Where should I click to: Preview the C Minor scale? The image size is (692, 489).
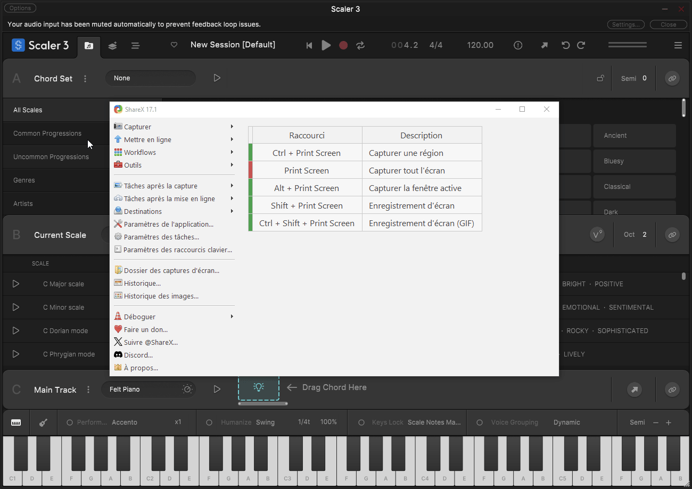coord(16,308)
